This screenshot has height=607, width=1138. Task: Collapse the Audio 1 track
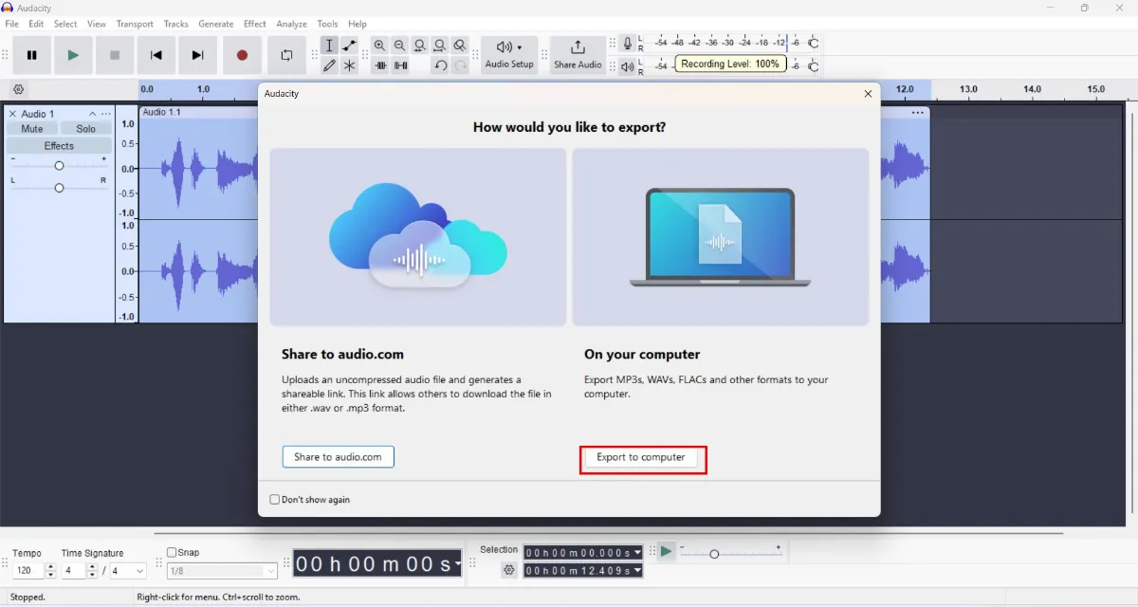pyautogui.click(x=92, y=114)
